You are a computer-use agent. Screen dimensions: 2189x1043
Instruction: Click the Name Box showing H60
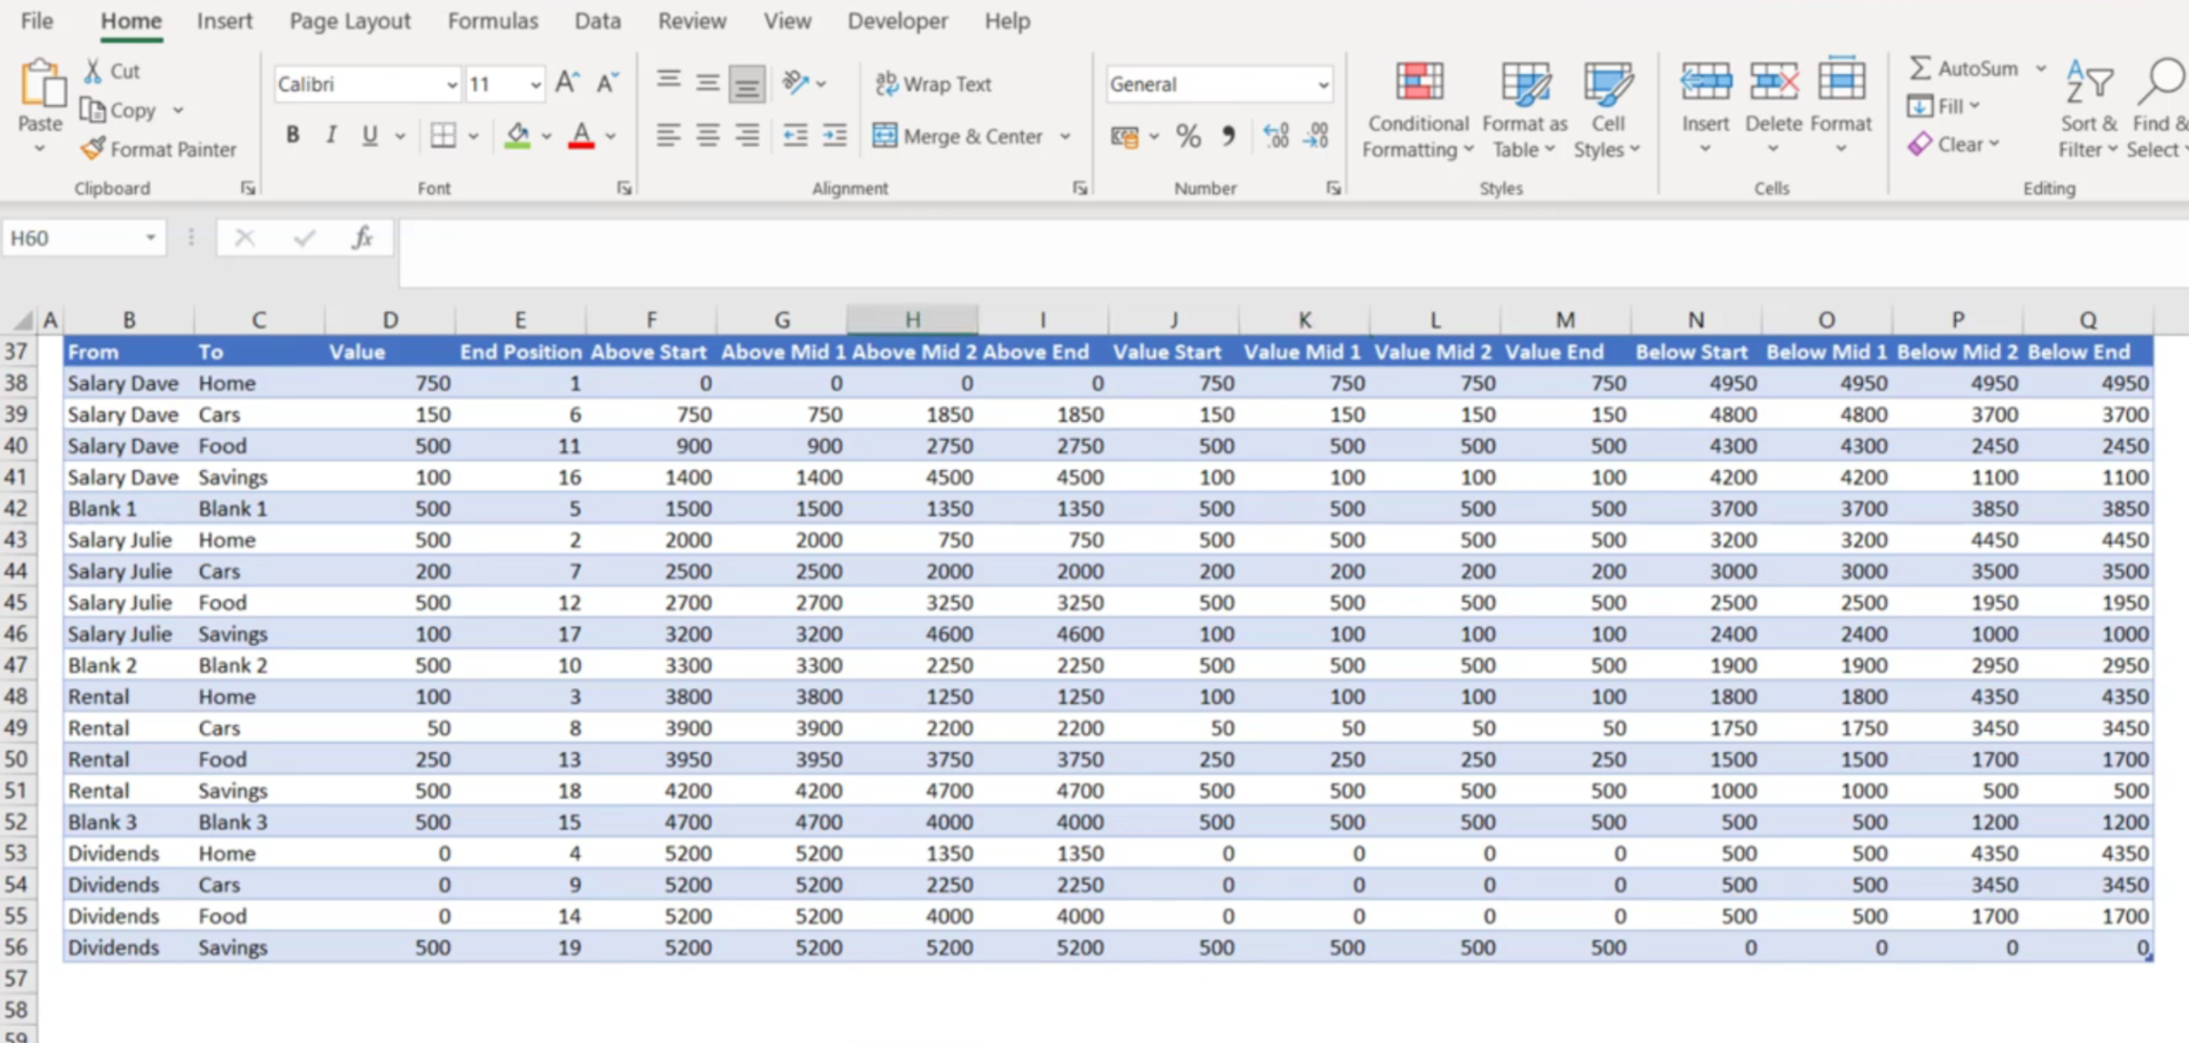tap(72, 238)
